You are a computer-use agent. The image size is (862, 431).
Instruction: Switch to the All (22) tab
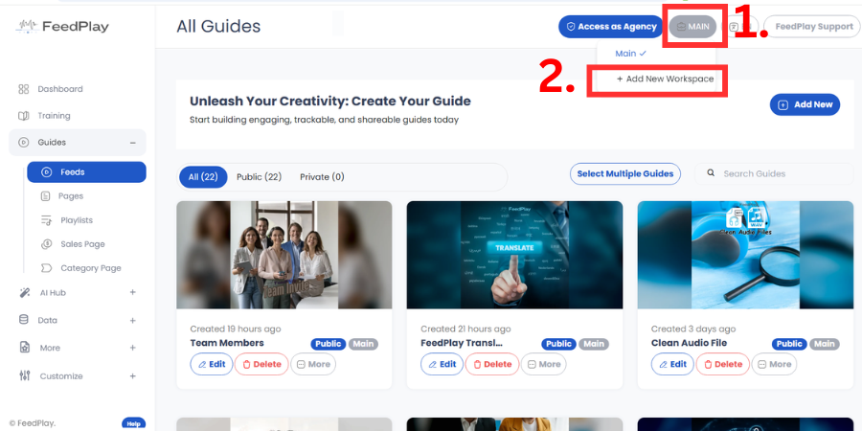pyautogui.click(x=203, y=177)
